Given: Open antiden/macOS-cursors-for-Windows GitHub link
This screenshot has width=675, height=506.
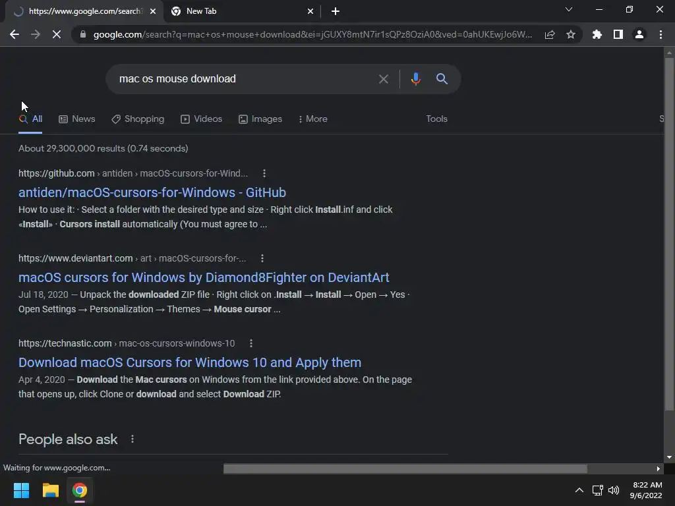Looking at the screenshot, I should tap(152, 192).
